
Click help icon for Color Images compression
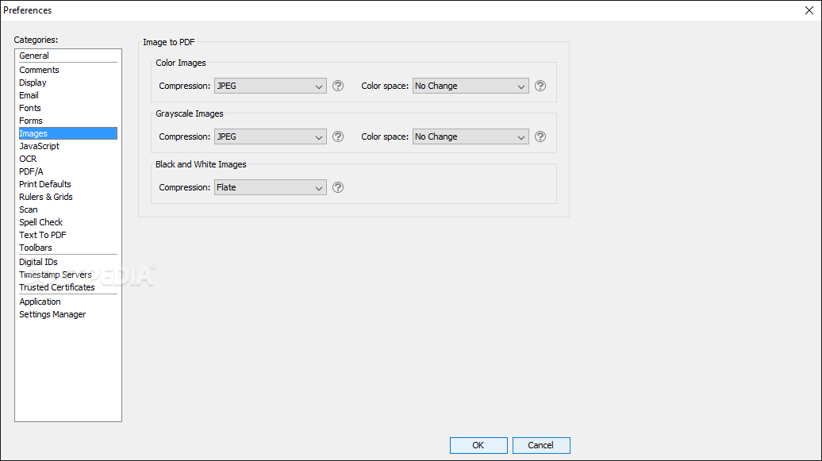pyautogui.click(x=338, y=86)
